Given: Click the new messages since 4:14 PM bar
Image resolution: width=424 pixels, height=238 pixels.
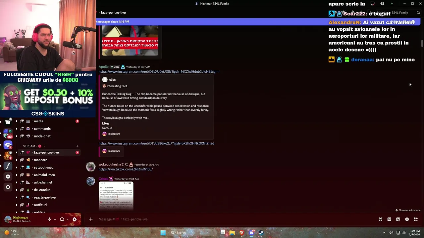Looking at the screenshot, I should click(x=258, y=22).
